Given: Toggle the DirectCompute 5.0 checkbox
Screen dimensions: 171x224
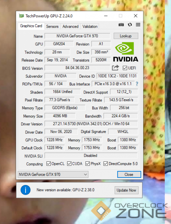Looking at the screenshot, I should (x=106, y=163).
